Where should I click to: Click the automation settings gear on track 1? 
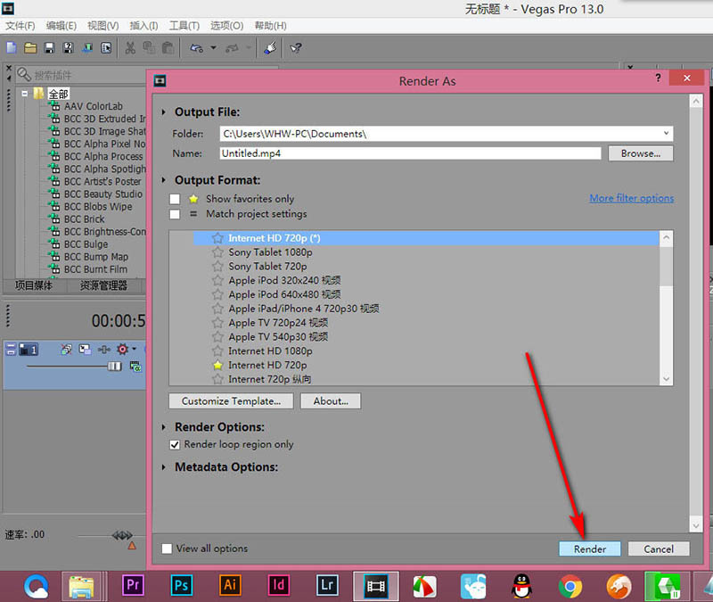122,350
